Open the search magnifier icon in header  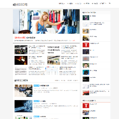(x=110, y=3)
